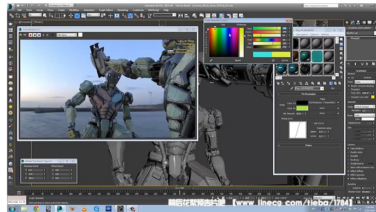Click the Bind to Space Warp icon
This screenshot has height=212, width=376.
point(24,16)
